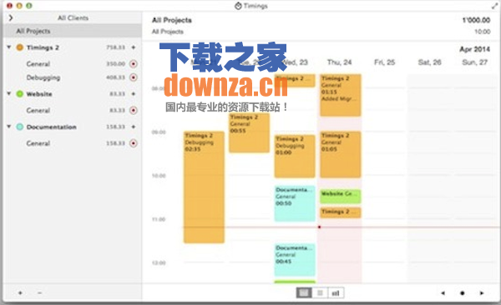
Task: Start recording Timings 2 General task
Action: (134, 64)
